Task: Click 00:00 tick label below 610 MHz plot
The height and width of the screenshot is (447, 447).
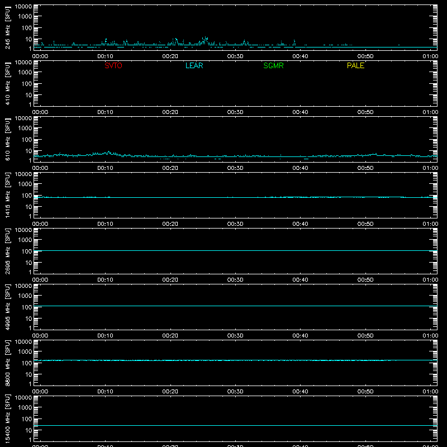Action: coord(40,168)
